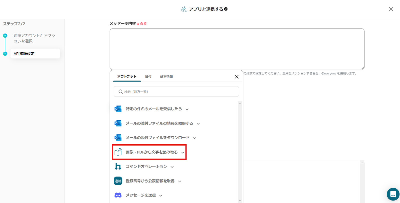The image size is (400, 203).
Task: Click the Discord icon beside メッセージを送信
Action: pyautogui.click(x=118, y=195)
